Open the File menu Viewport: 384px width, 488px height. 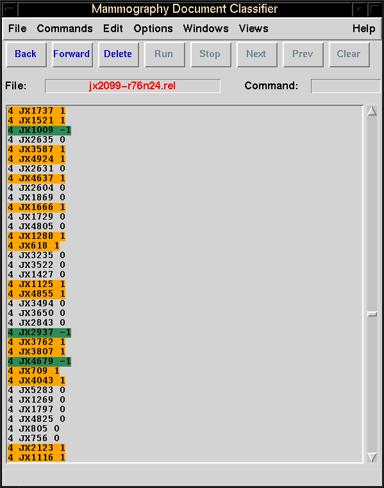tap(17, 29)
